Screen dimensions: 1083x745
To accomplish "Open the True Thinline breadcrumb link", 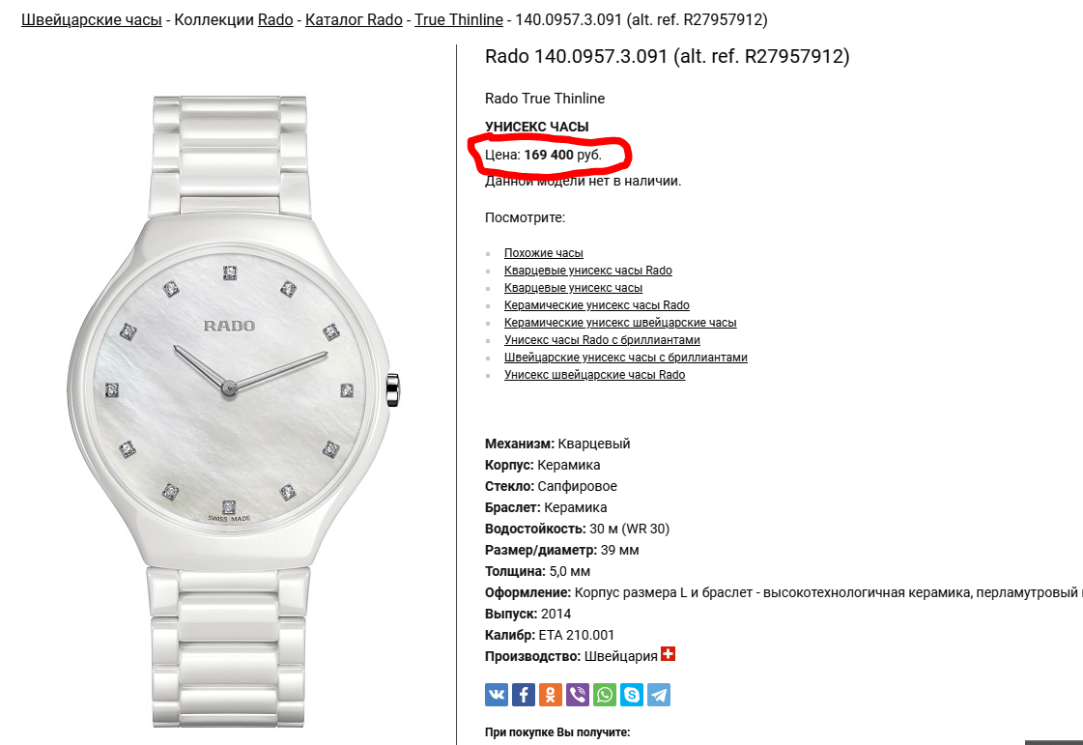I will [459, 20].
